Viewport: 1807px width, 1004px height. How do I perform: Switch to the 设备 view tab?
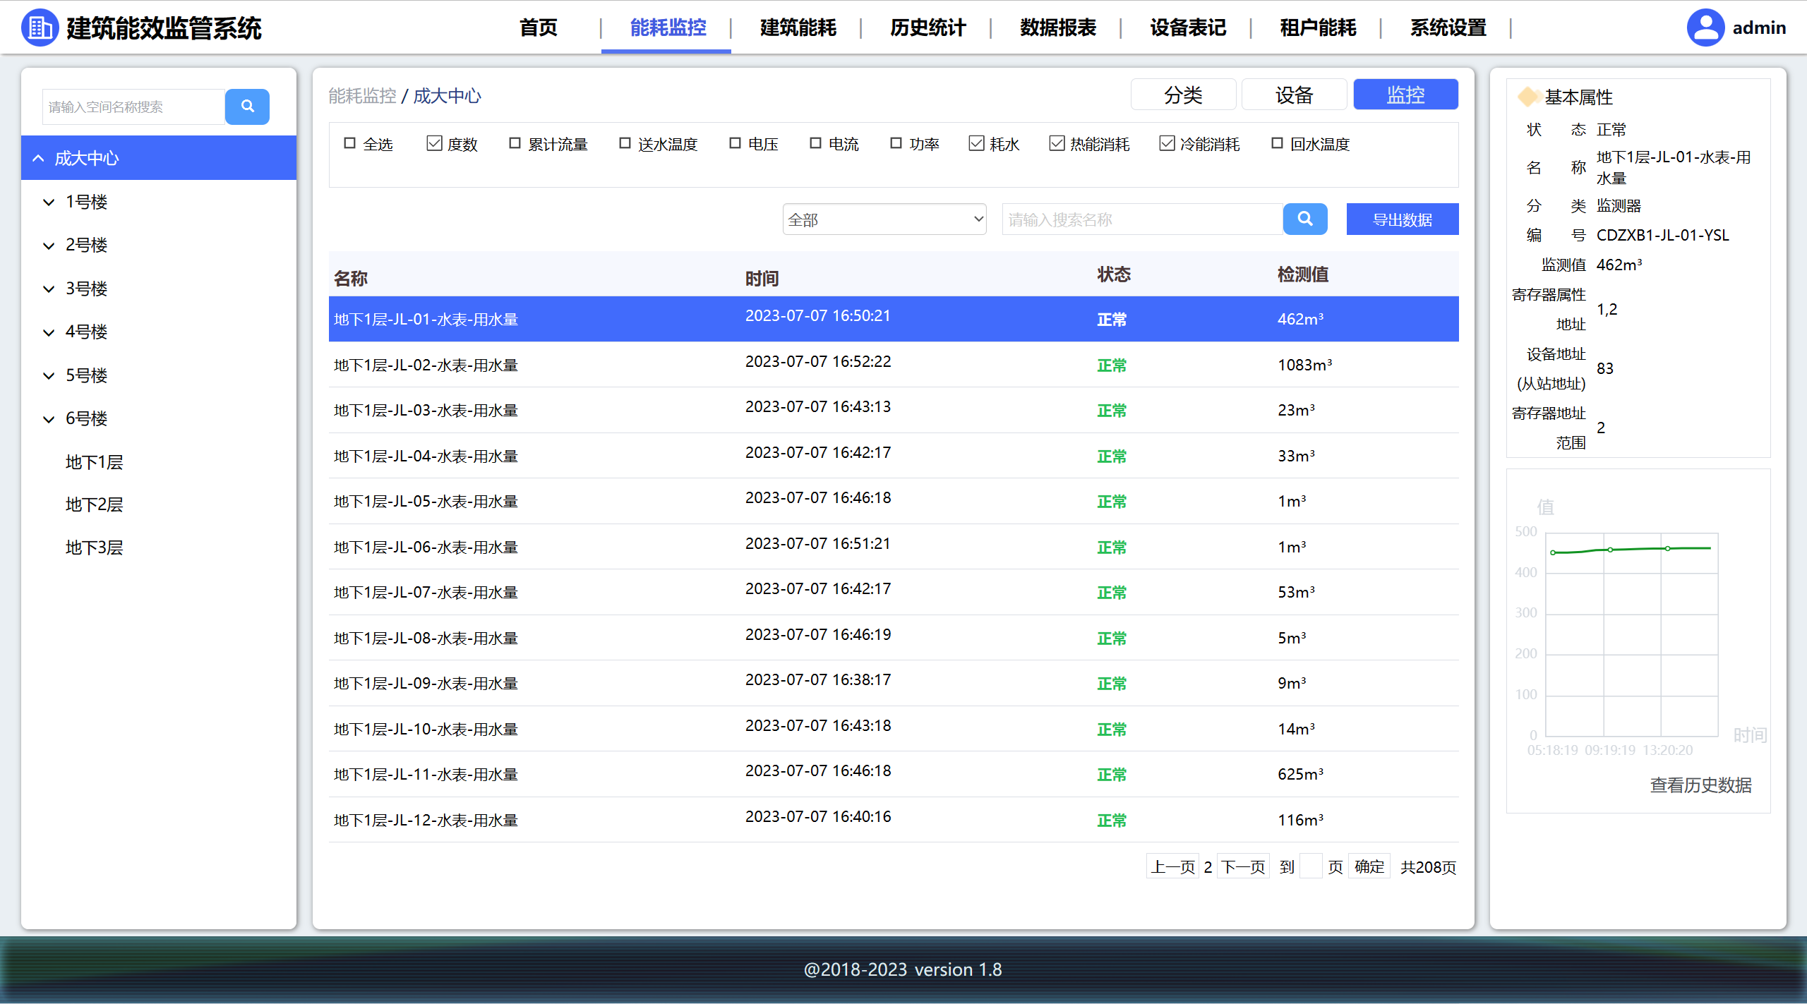[x=1294, y=95]
